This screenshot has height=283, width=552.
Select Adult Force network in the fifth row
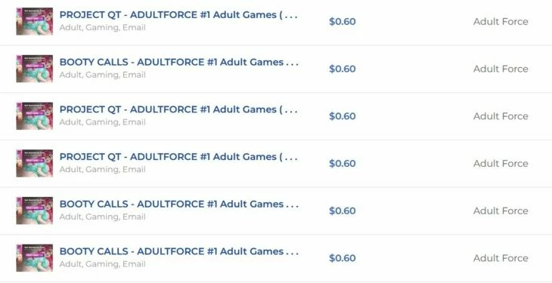click(501, 211)
